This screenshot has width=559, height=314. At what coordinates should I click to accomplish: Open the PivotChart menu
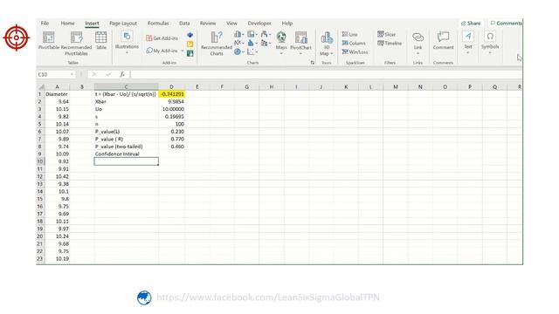pos(300,43)
